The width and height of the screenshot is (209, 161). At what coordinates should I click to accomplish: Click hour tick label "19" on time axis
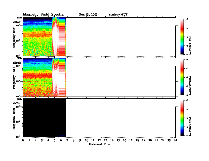pyautogui.click(x=144, y=140)
